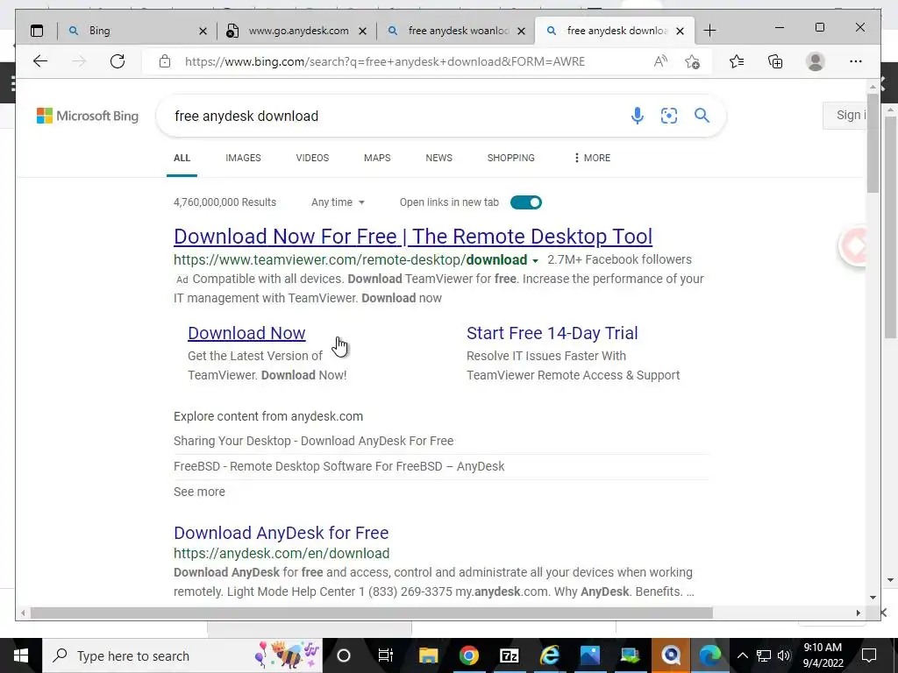This screenshot has width=898, height=673.
Task: Open Edge settings and more menu
Action: (x=856, y=61)
